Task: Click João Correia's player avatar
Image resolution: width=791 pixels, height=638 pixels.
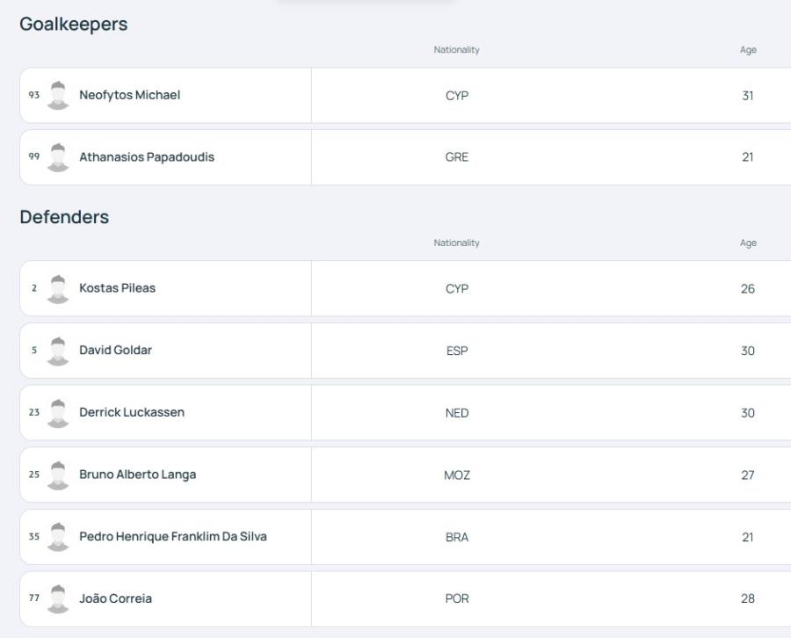Action: [58, 599]
